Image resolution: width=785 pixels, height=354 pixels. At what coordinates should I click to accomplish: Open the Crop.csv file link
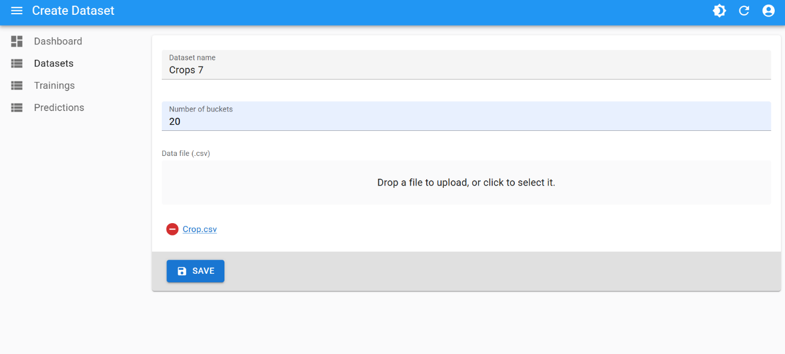coord(199,229)
